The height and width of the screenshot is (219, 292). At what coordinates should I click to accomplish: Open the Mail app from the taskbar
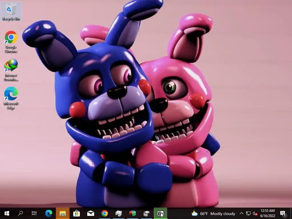[90, 213]
